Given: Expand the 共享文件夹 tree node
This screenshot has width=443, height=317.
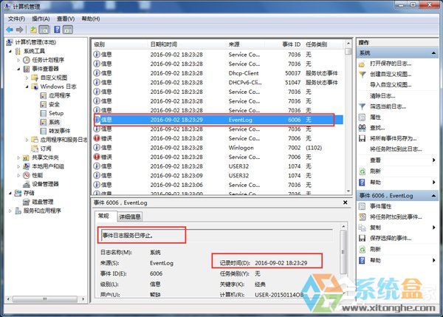Looking at the screenshot, I should [18, 157].
